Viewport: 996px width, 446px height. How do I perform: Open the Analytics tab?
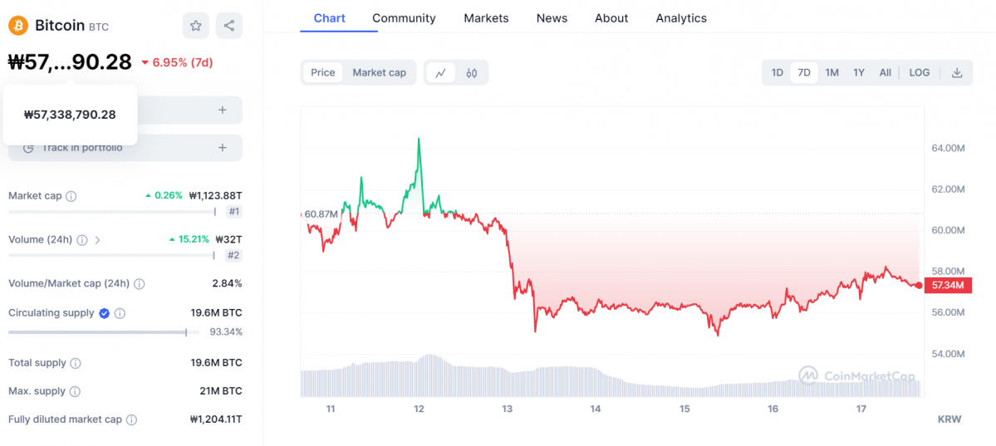[x=681, y=18]
